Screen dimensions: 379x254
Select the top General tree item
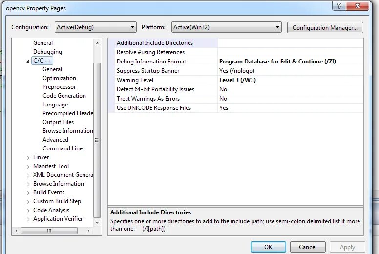click(43, 43)
